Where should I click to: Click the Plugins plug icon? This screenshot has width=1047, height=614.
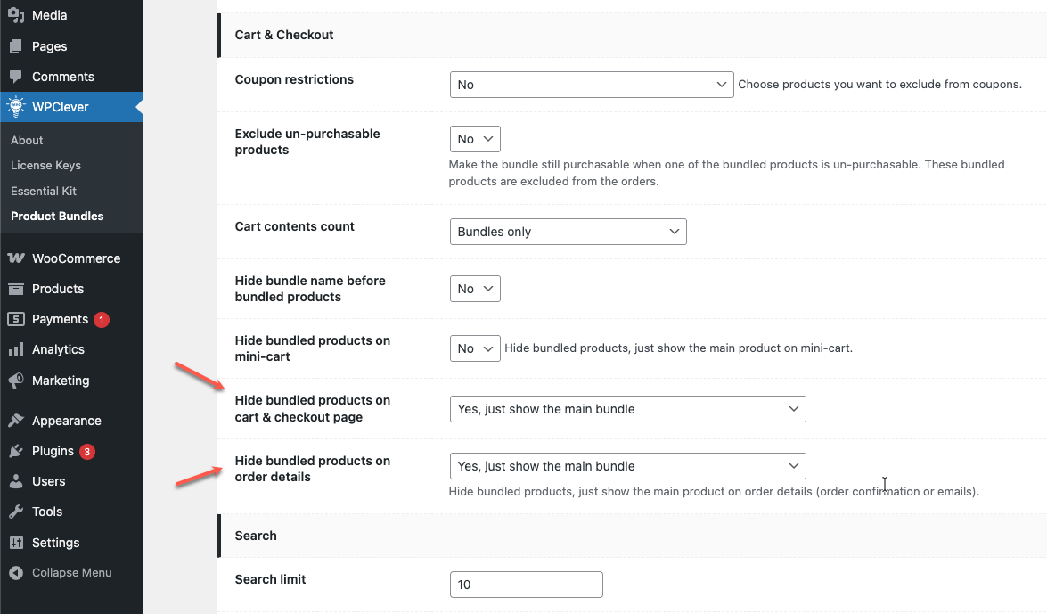point(16,451)
